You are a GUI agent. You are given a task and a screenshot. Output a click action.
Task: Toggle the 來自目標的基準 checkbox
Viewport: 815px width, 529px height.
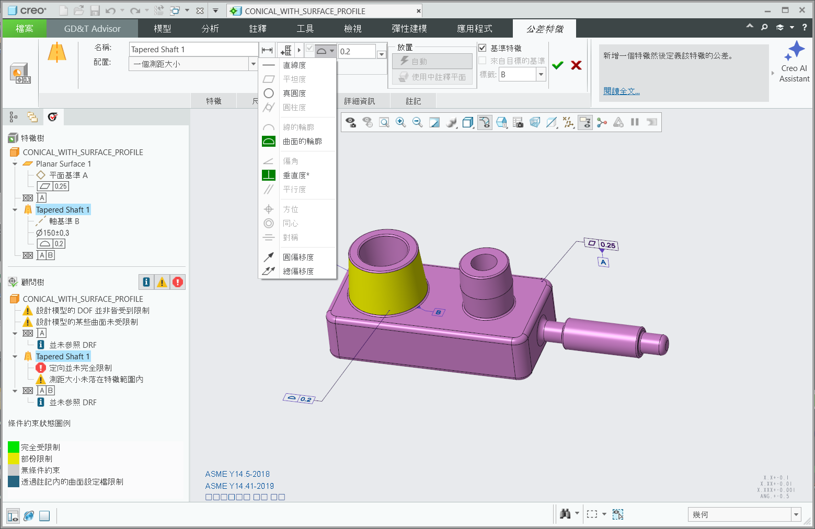point(483,61)
